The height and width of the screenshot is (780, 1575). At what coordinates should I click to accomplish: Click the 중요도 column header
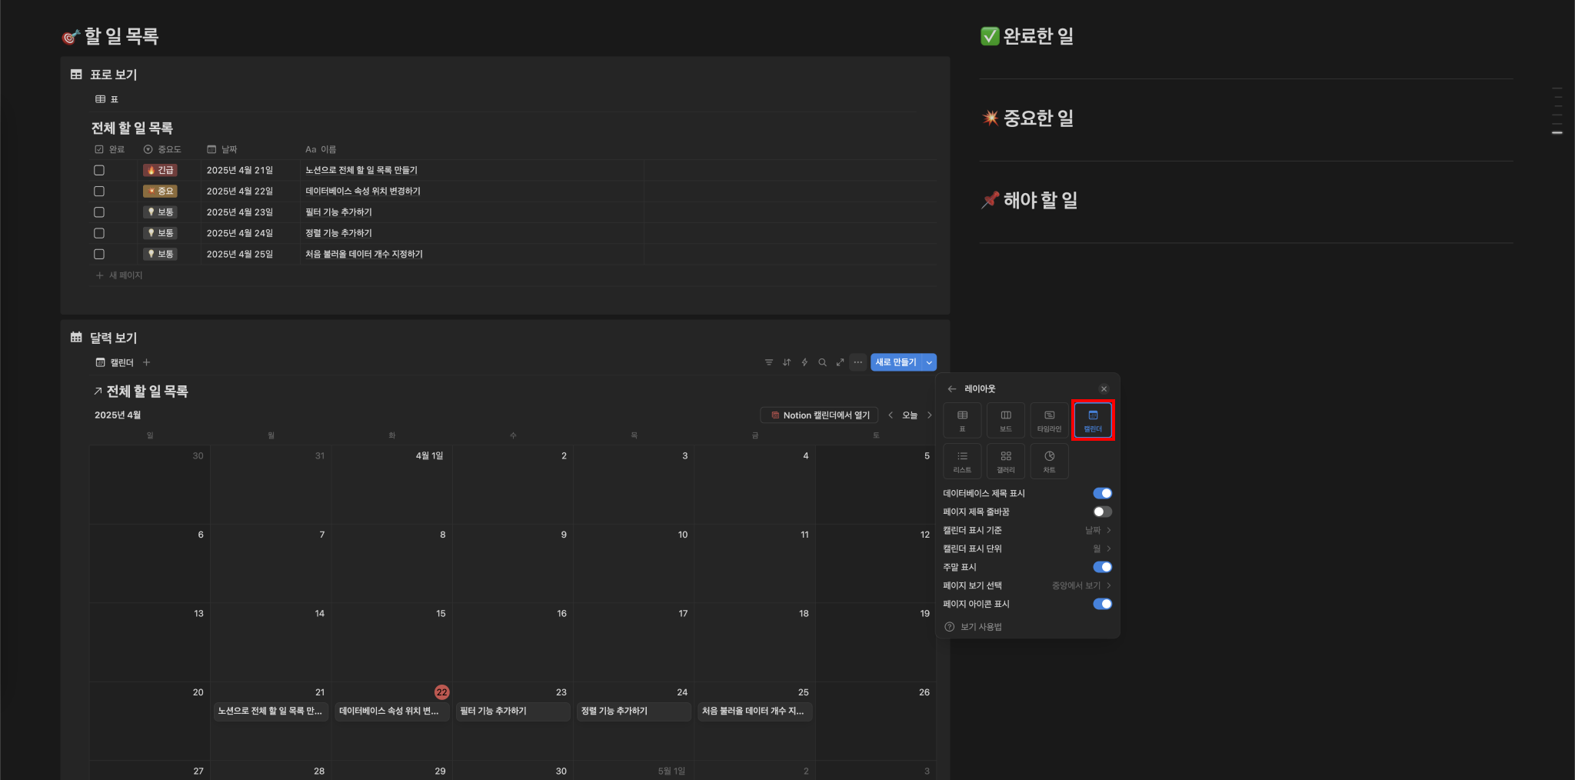tap(162, 149)
